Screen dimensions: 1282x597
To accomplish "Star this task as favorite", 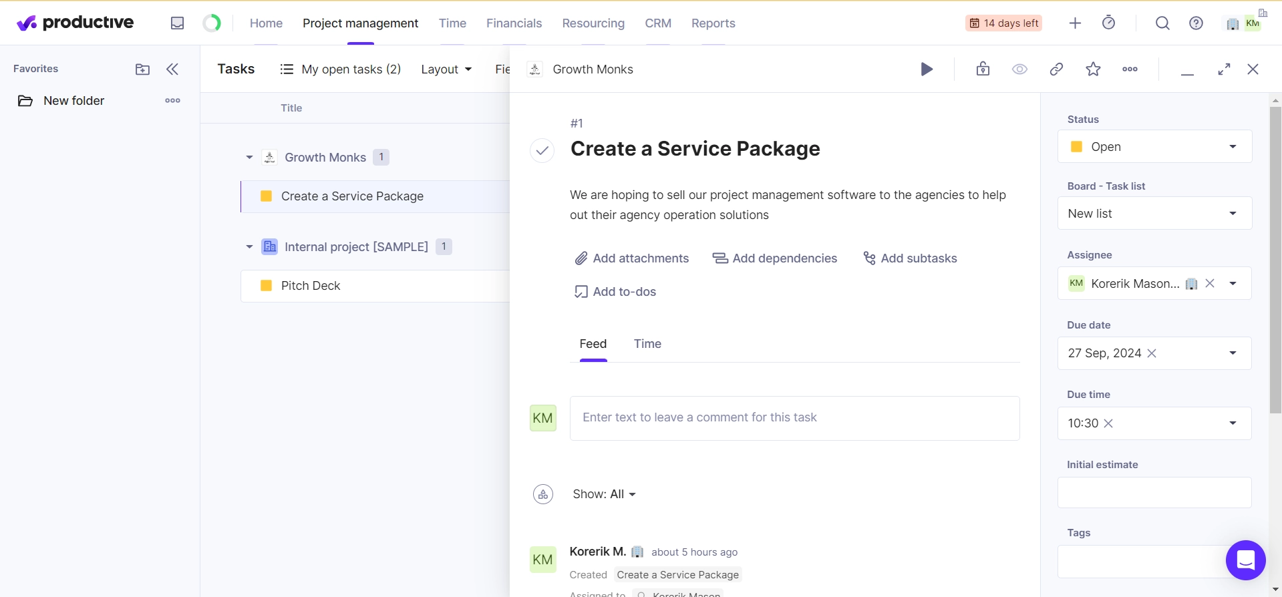I will (1093, 69).
